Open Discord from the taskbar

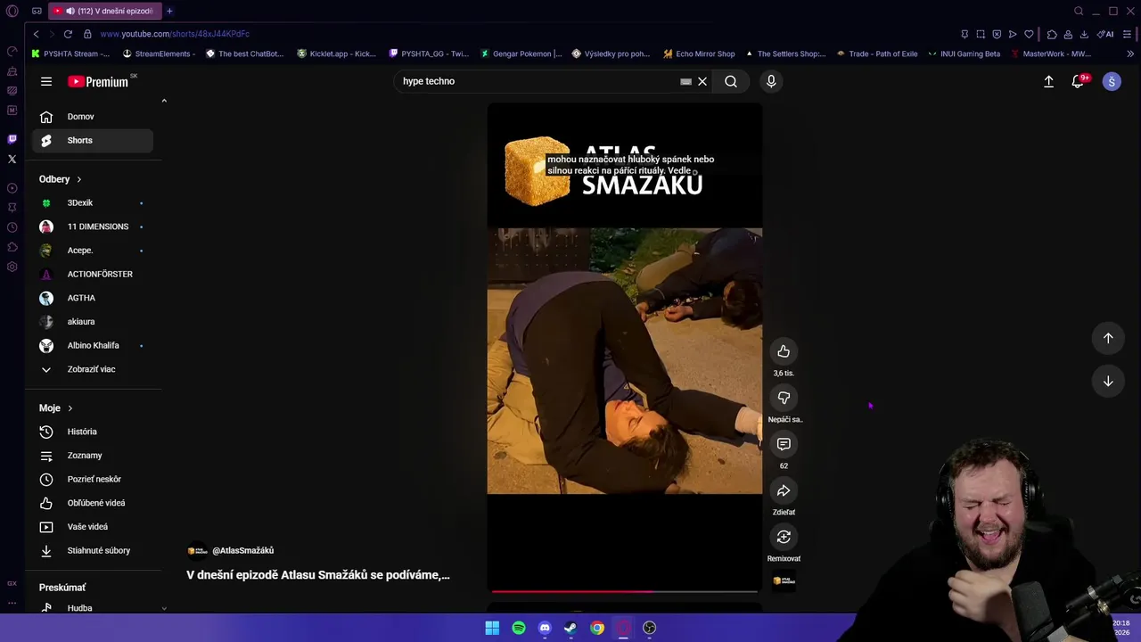(545, 628)
